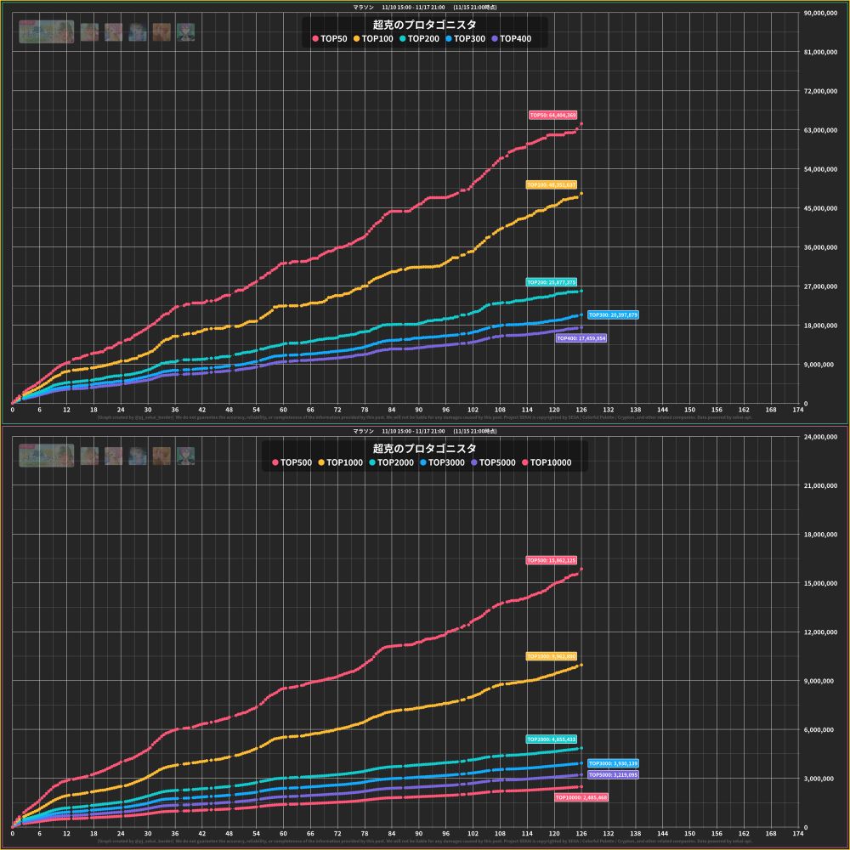Screen dimensions: 850x850
Task: Toggle the TOP100 series in the upper legend
Action: [x=373, y=38]
